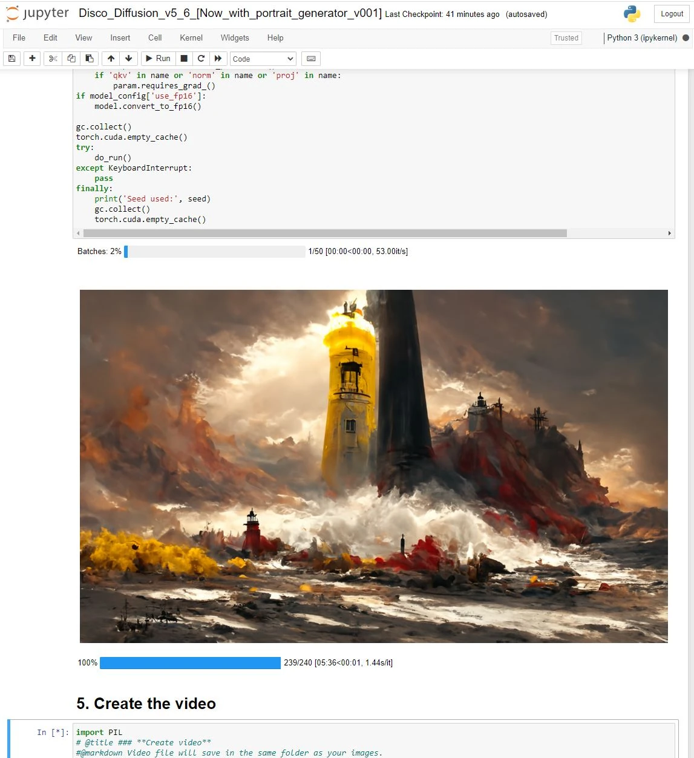Open the Cell menu
This screenshot has height=758, width=694.
click(x=155, y=38)
